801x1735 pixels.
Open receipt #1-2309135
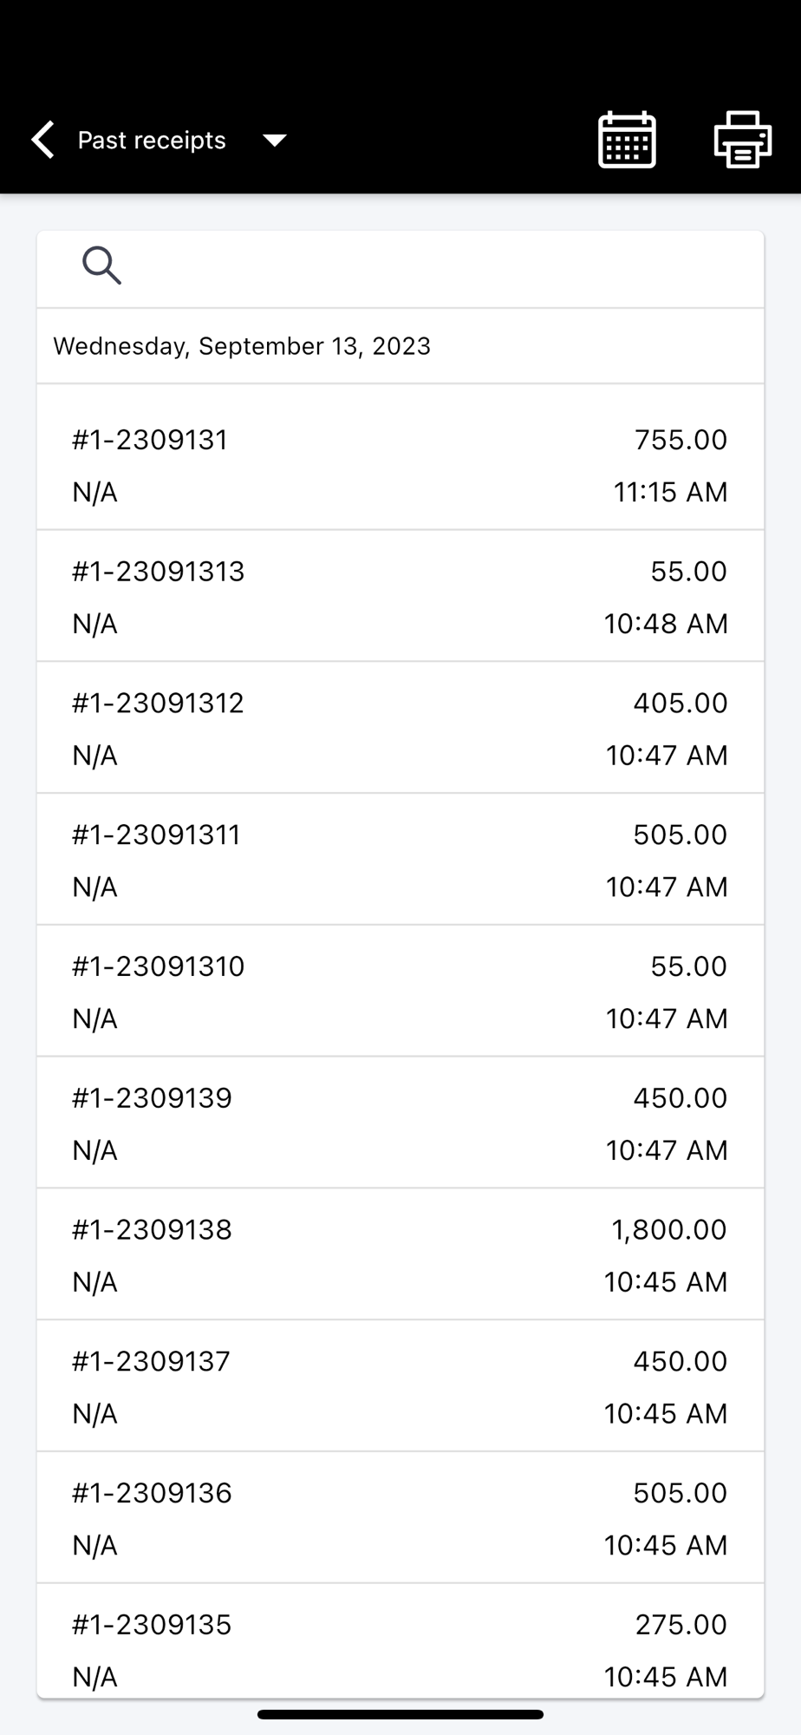(400, 1641)
